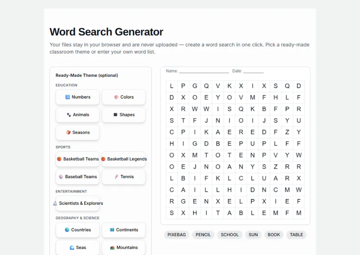Image resolution: width=360 pixels, height=255 pixels.
Task: Click the numbers icon on the Numbers theme
Action: 67,97
